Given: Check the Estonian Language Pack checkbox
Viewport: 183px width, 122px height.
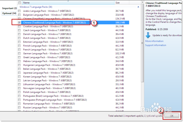Looking at the screenshot, I should (x=19, y=42).
